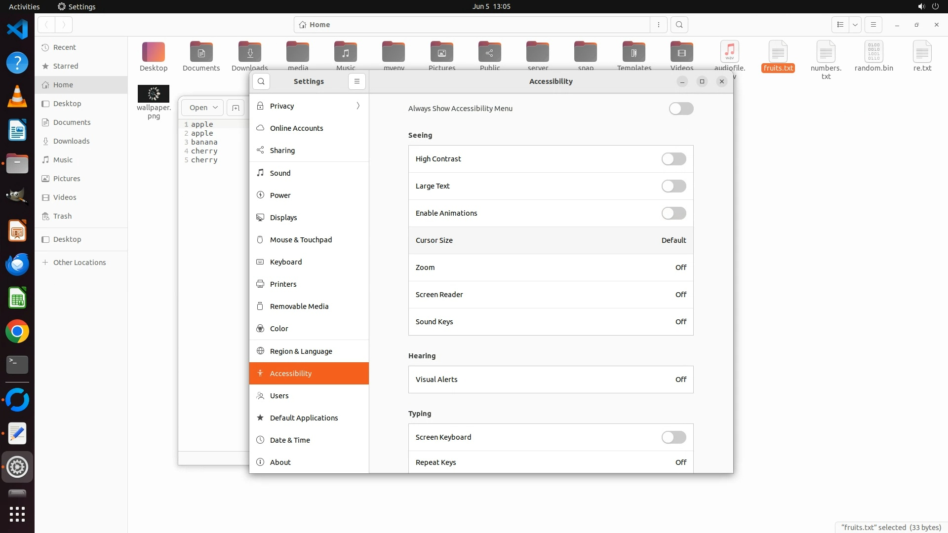Screen dimensions: 948x533
Task: Select Displays in the Settings sidebar
Action: click(x=283, y=218)
